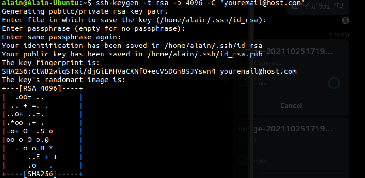Click the id_rsa.pub saved path

(x=205, y=54)
